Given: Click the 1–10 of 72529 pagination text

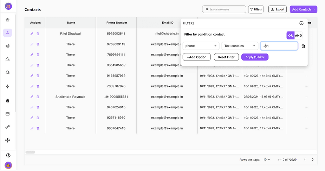Looking at the screenshot, I should (287, 160).
